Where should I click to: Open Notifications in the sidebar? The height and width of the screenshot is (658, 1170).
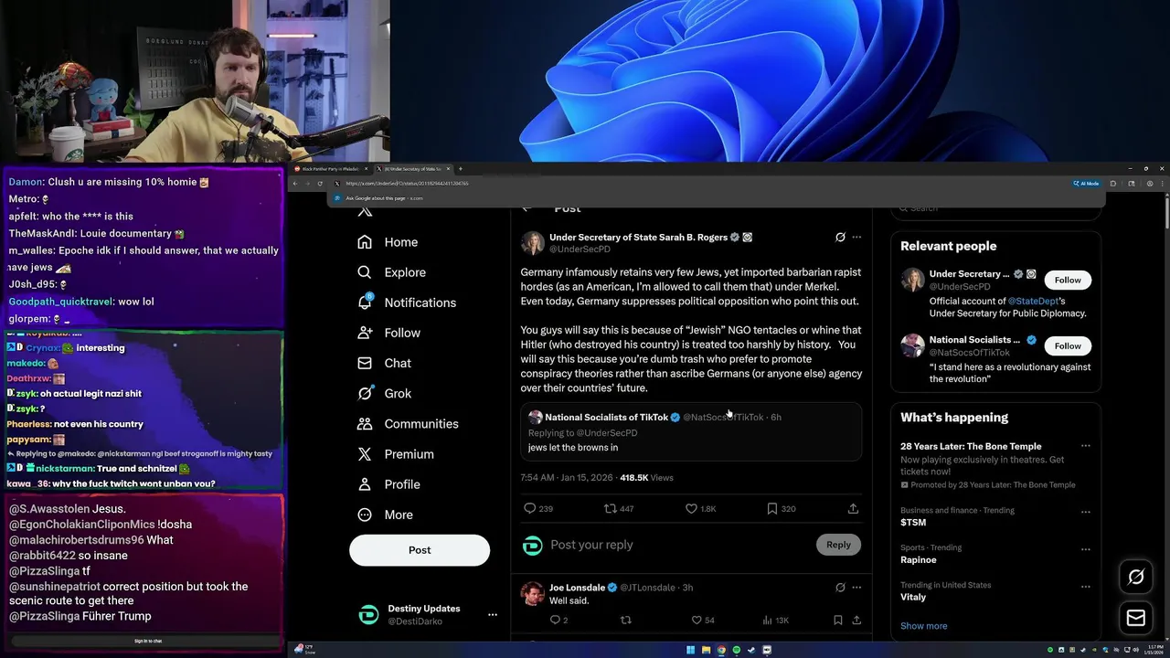(x=407, y=302)
